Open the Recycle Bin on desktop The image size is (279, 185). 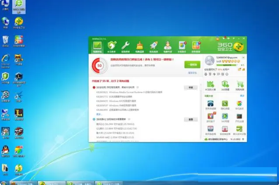[x=5, y=41]
